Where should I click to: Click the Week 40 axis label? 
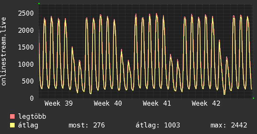pos(108,103)
